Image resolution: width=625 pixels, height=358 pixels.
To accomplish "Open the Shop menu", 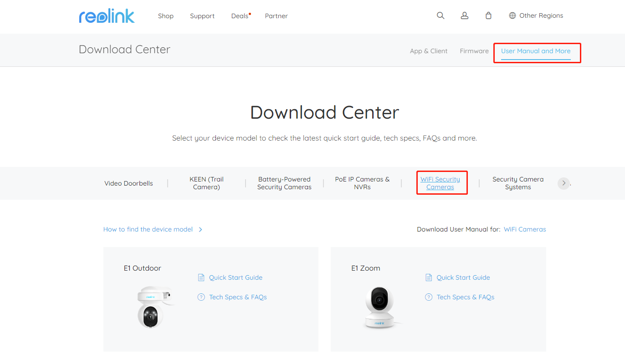I will (x=166, y=16).
